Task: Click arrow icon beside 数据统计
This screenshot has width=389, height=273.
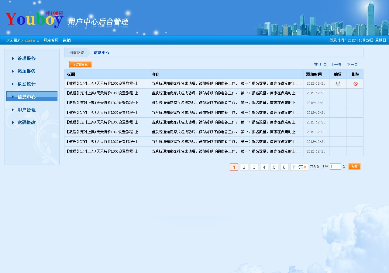Action: (x=13, y=84)
